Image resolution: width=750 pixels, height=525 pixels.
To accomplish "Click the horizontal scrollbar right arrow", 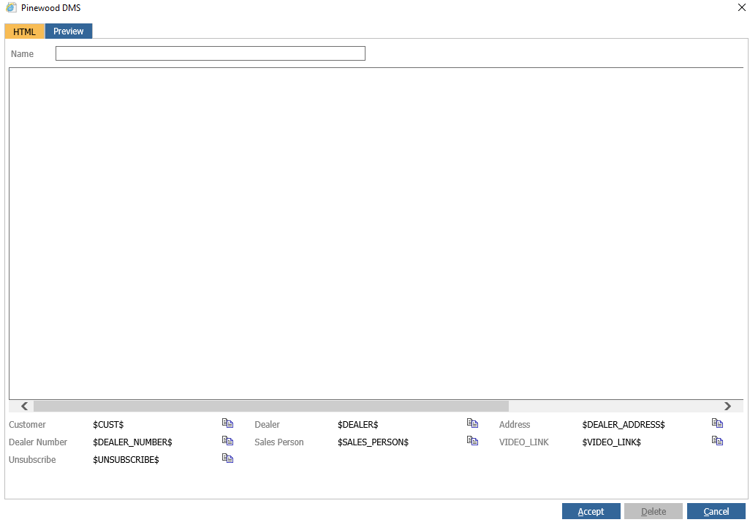I will [x=727, y=407].
